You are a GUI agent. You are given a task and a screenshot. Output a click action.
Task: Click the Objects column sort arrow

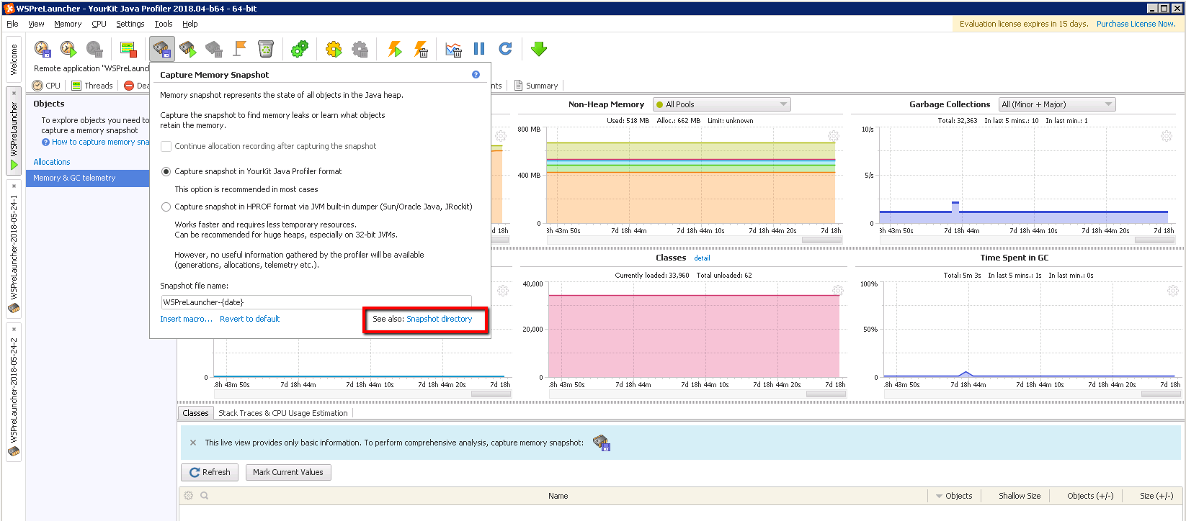[x=939, y=496]
